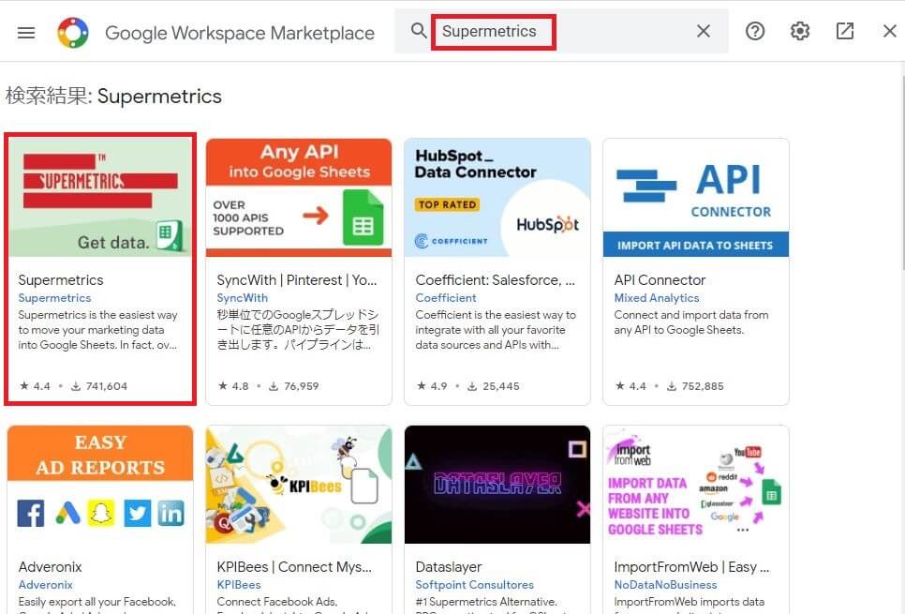Click the Adveronix app title

50,566
